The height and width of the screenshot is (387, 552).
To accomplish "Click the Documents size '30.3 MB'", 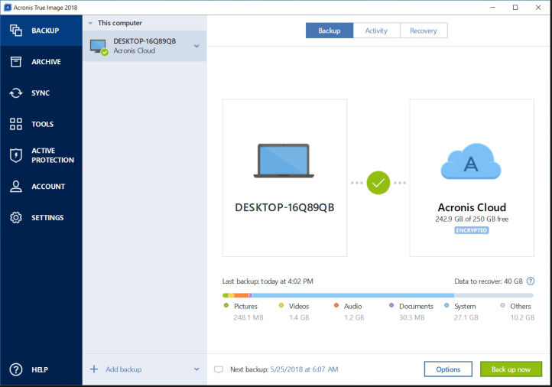I will tap(411, 317).
